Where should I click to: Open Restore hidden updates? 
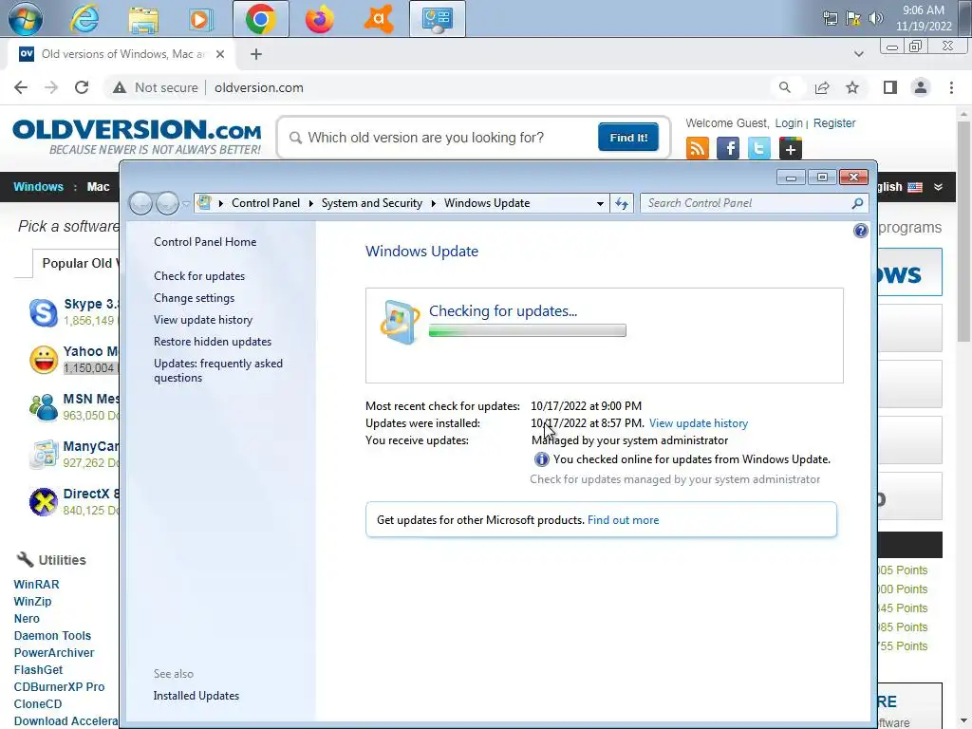coord(213,342)
